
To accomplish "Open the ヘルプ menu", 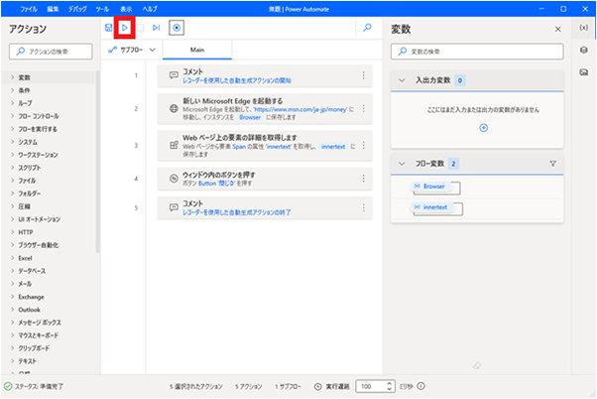I will 150,9.
